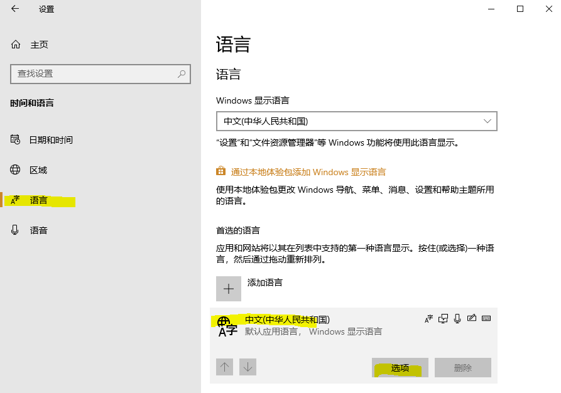Move language up with arrow button
The height and width of the screenshot is (393, 561).
pyautogui.click(x=225, y=367)
